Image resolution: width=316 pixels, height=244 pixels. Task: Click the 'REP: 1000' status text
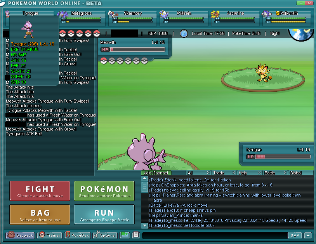(158, 33)
